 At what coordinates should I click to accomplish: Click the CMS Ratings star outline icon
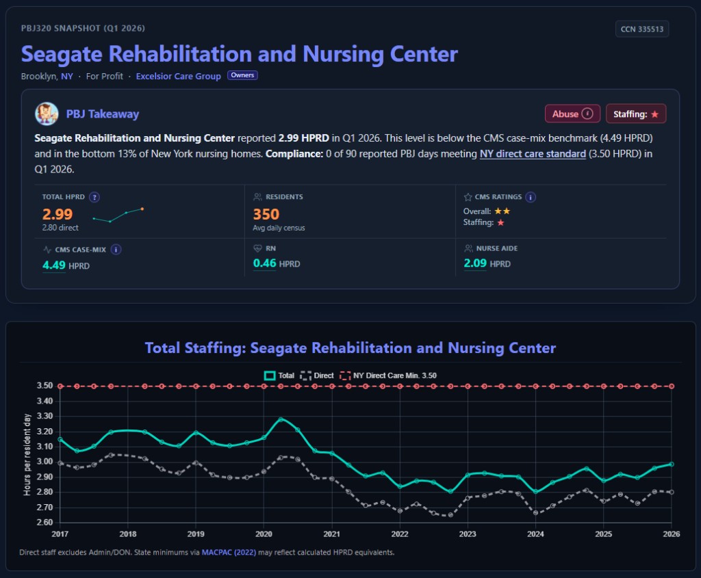(468, 197)
